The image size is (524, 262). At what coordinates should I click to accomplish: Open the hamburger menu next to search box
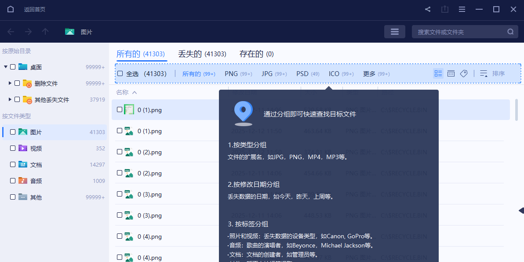tap(394, 31)
